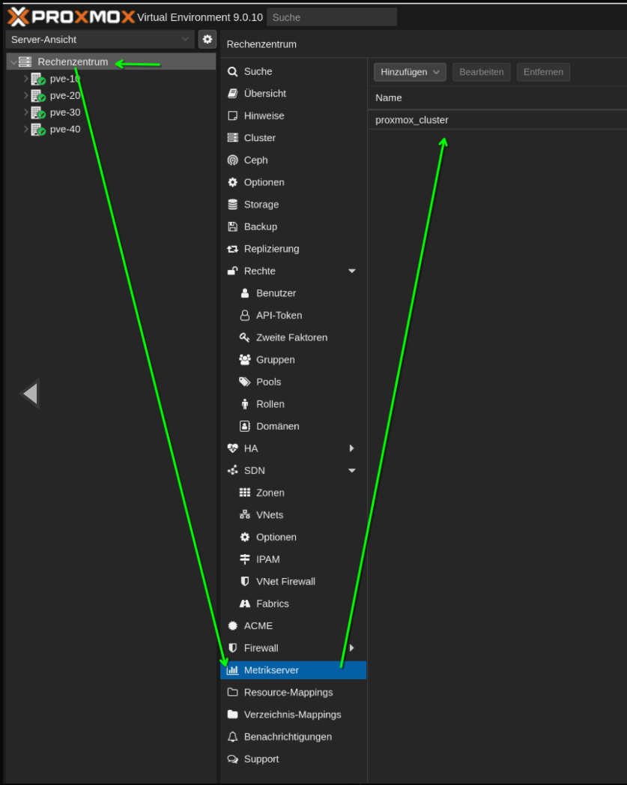The width and height of the screenshot is (627, 785).
Task: Collapse the SDN submenu arrow
Action: pos(352,471)
